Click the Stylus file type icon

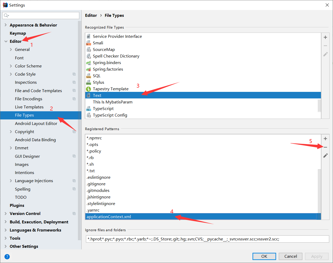(x=89, y=82)
